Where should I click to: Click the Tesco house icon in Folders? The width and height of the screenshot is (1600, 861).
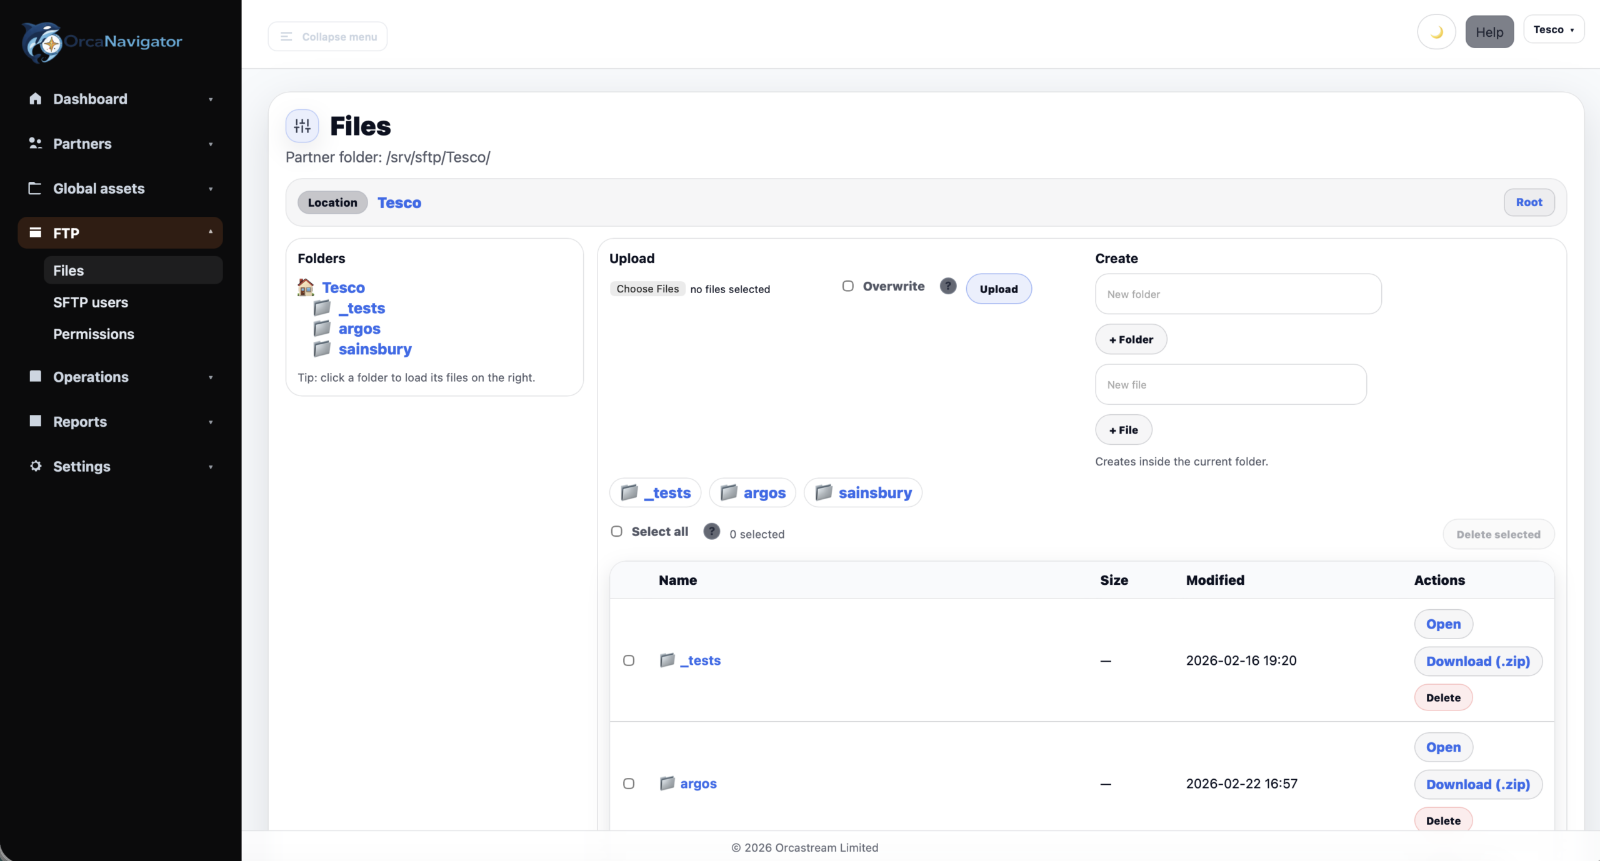point(306,287)
